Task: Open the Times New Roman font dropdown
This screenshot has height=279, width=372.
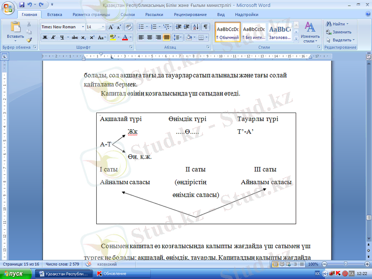Action: pos(83,27)
